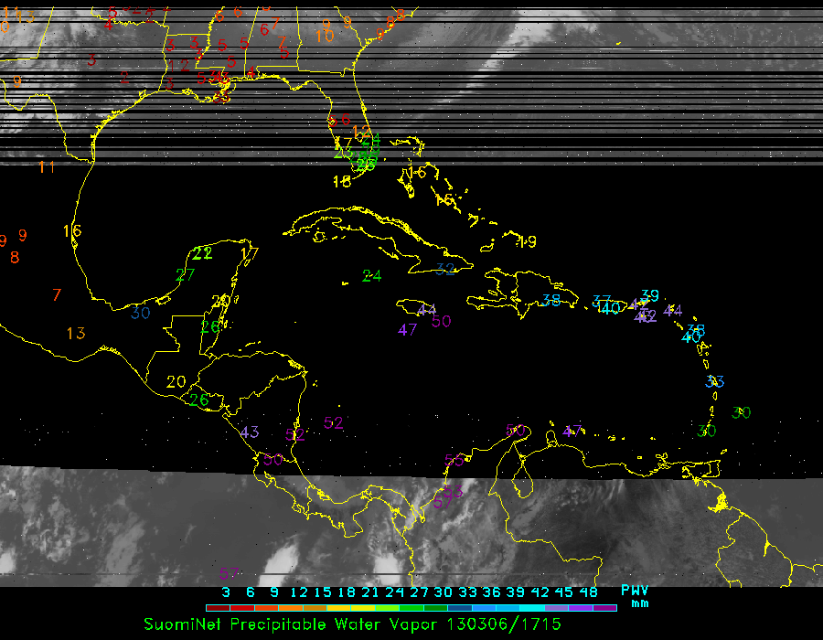The height and width of the screenshot is (640, 823).
Task: Click the cyan 39 value east of Puerto Rico
Action: [x=650, y=295]
